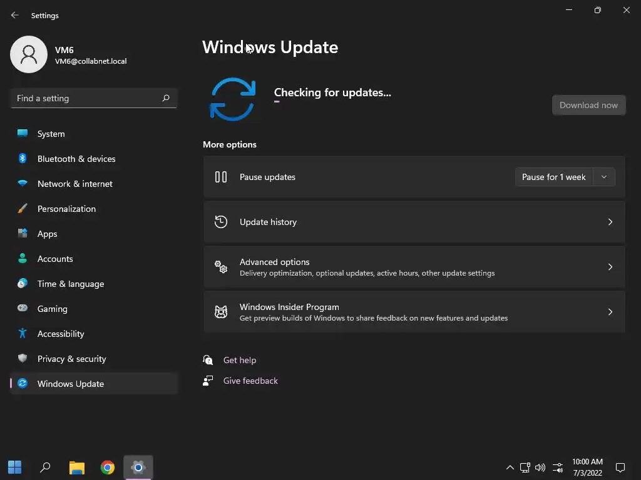Open the Windows Insider Program row
Viewport: 641px width, 480px height.
pos(414,311)
